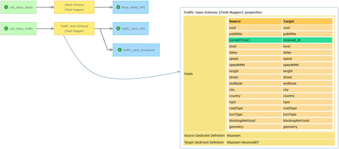Select the currentTime() source cell

tap(255, 40)
